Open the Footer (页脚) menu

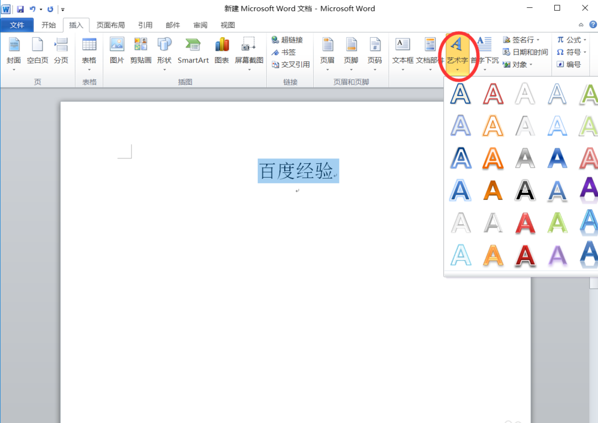tap(351, 54)
